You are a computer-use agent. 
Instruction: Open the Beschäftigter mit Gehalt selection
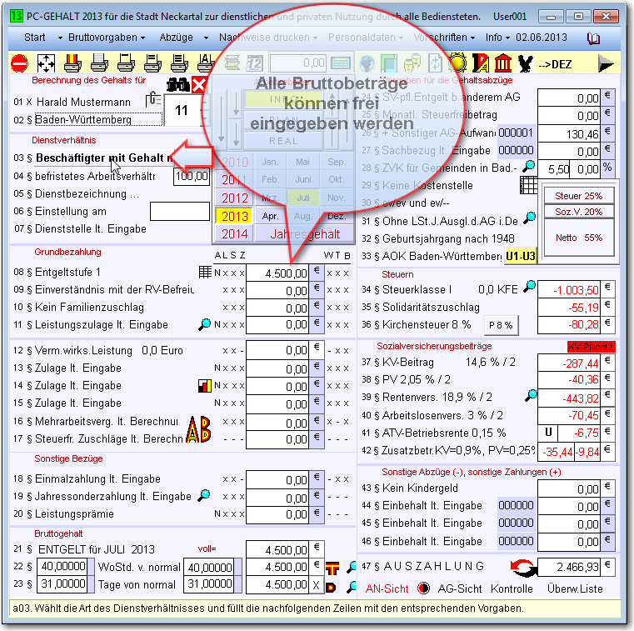(x=103, y=158)
